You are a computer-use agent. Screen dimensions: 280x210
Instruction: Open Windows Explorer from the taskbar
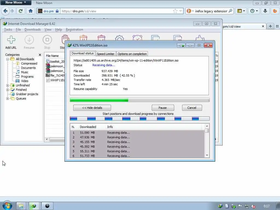point(21,206)
